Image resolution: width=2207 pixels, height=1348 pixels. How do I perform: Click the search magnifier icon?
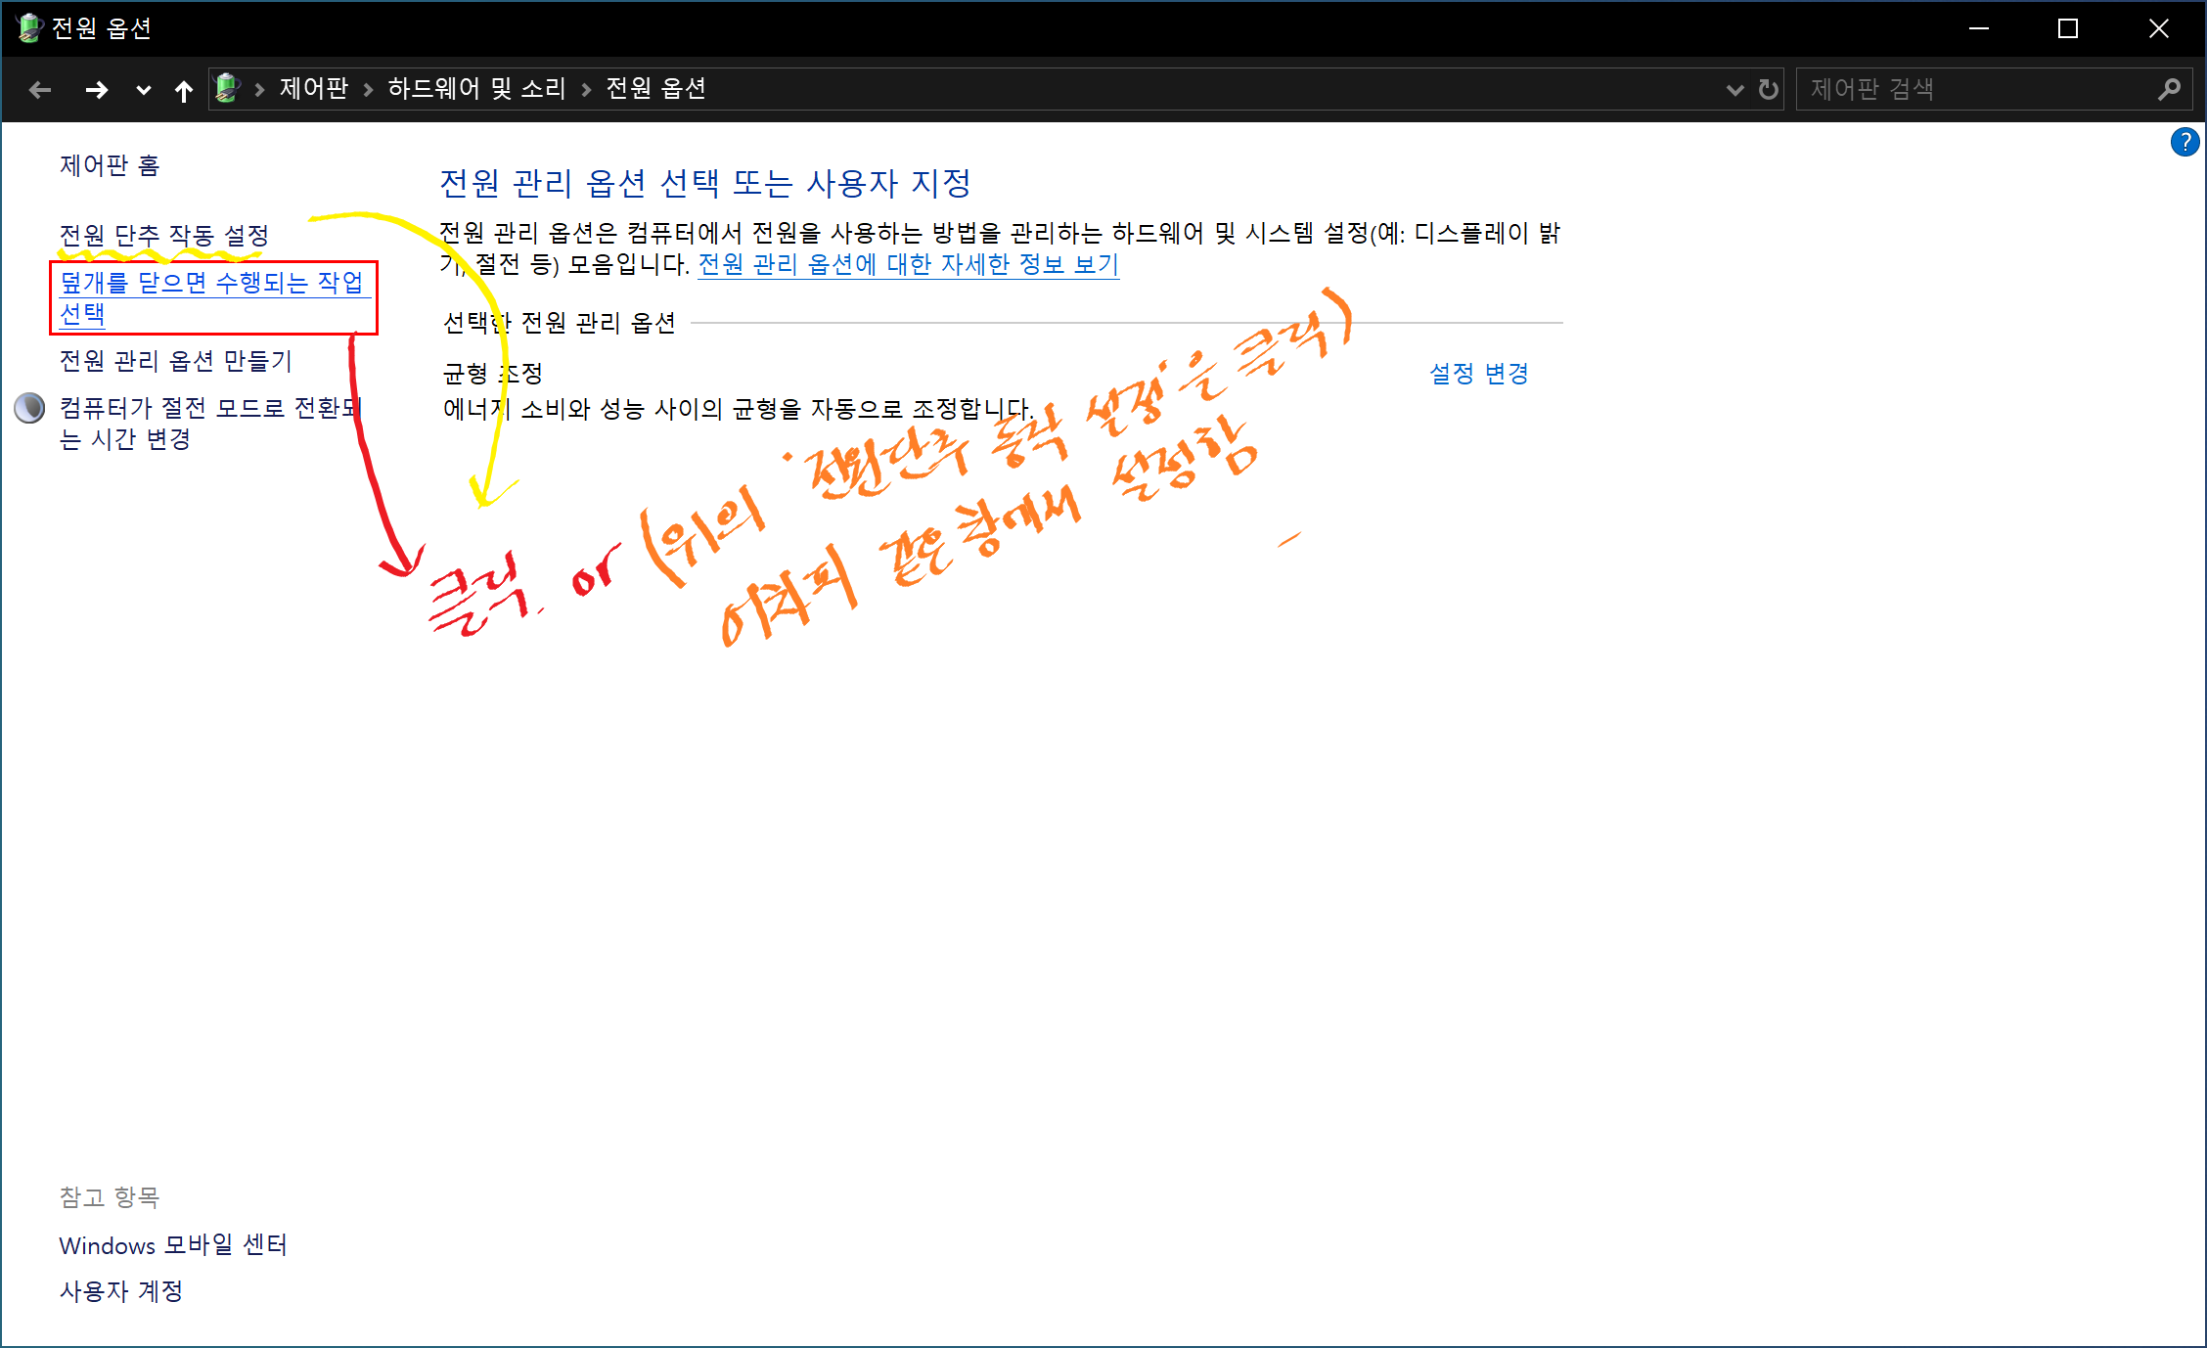[x=2169, y=89]
